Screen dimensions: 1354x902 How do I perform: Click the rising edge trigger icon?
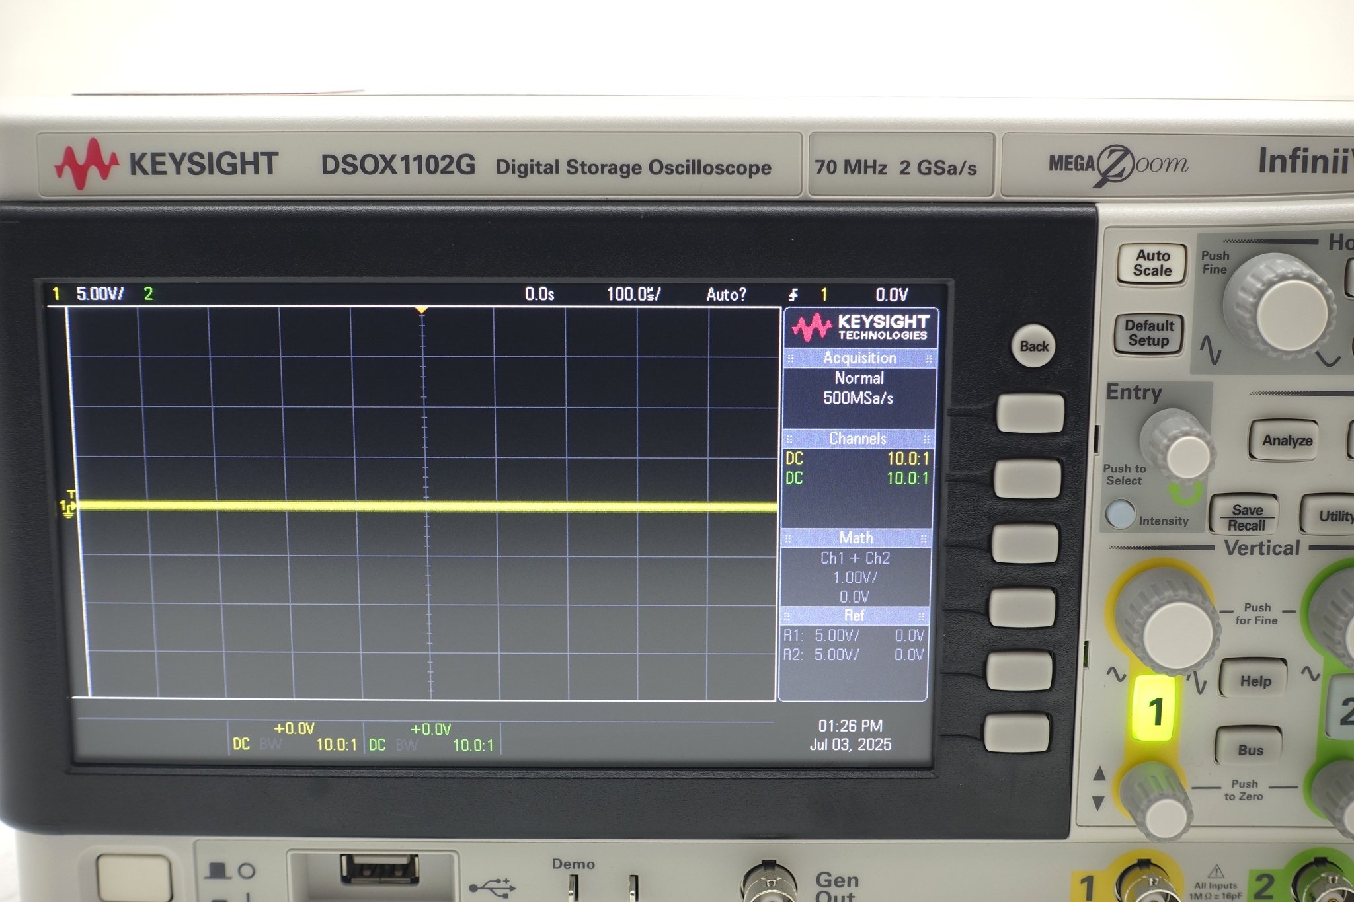coord(793,295)
